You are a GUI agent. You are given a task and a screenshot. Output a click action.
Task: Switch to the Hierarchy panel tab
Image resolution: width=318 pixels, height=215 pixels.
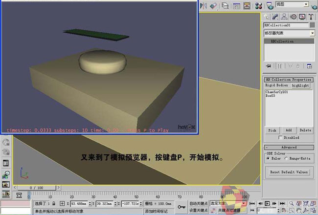tap(284, 17)
